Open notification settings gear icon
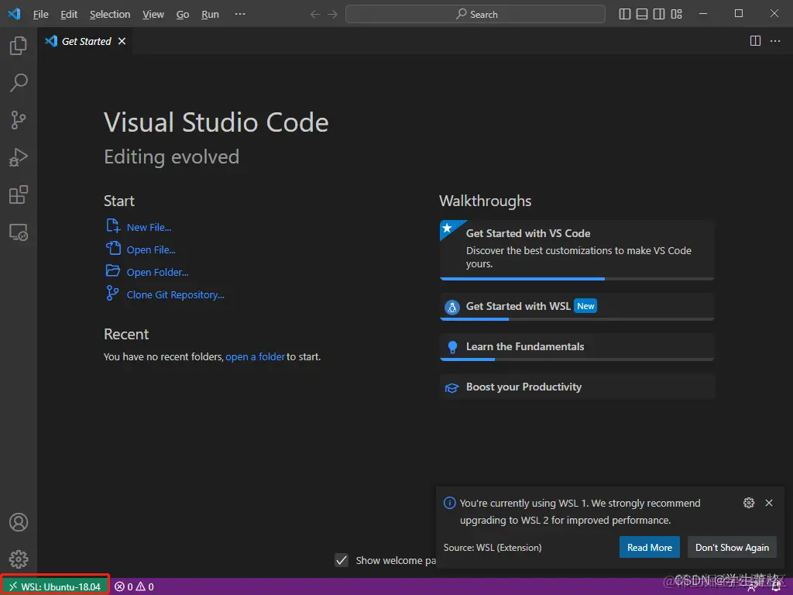 [x=749, y=502]
